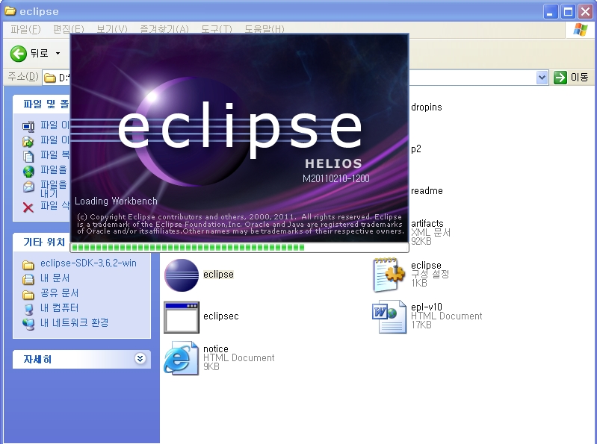Click the p2 folder name
Image resolution: width=597 pixels, height=444 pixels.
(x=415, y=149)
